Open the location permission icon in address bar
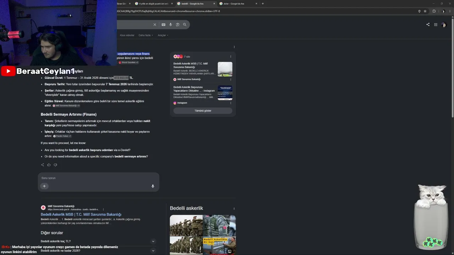The width and height of the screenshot is (454, 255). (x=419, y=11)
